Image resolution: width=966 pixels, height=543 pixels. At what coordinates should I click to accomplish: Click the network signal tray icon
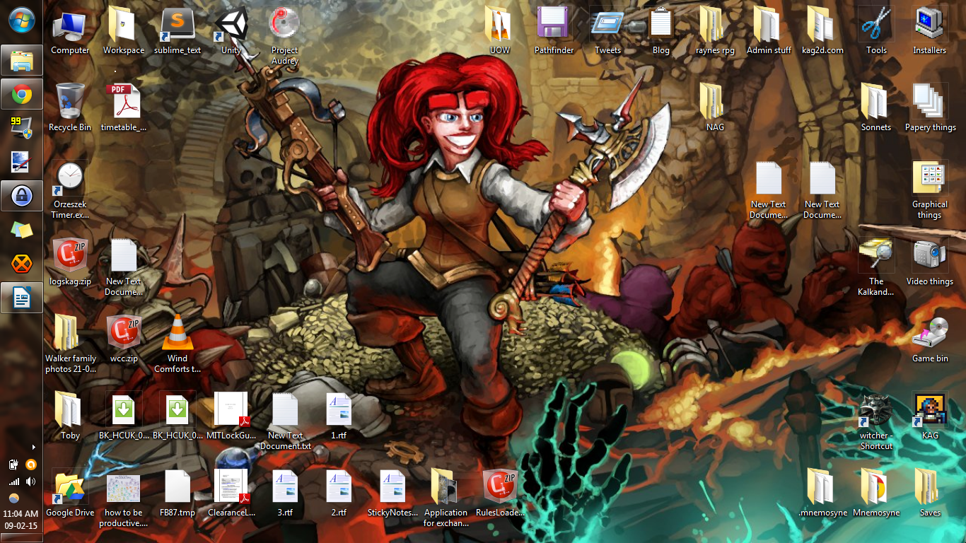coord(13,481)
